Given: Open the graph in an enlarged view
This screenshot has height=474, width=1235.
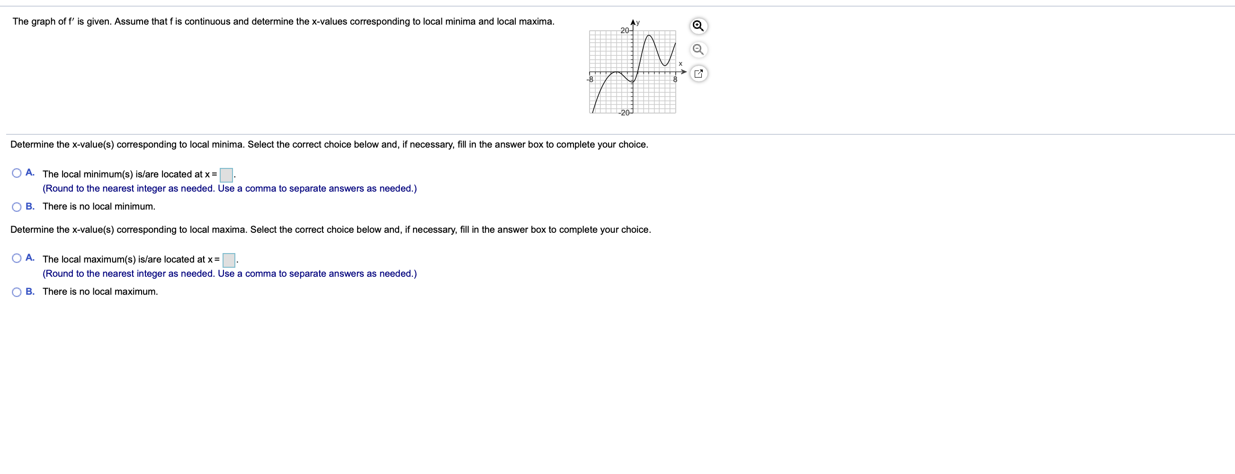Looking at the screenshot, I should point(698,73).
